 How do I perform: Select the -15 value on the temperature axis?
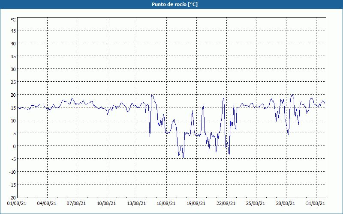(12, 185)
